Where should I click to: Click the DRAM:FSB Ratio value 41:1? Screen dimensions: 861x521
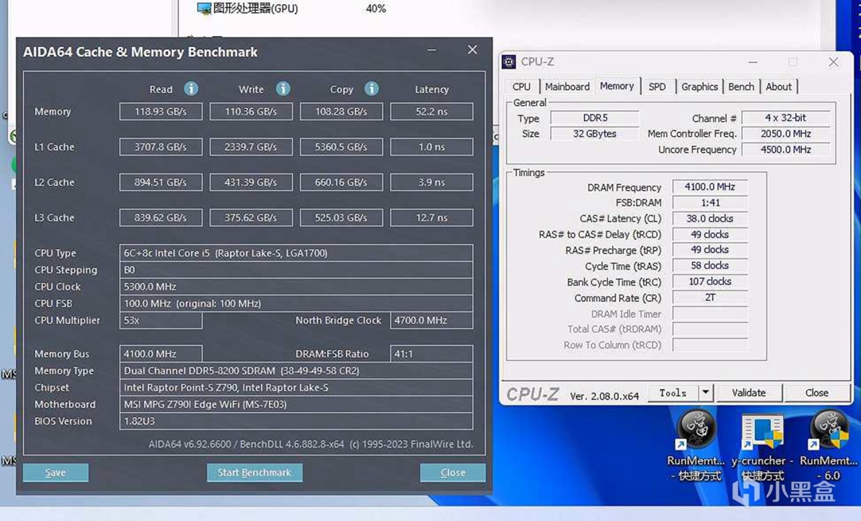pyautogui.click(x=432, y=354)
